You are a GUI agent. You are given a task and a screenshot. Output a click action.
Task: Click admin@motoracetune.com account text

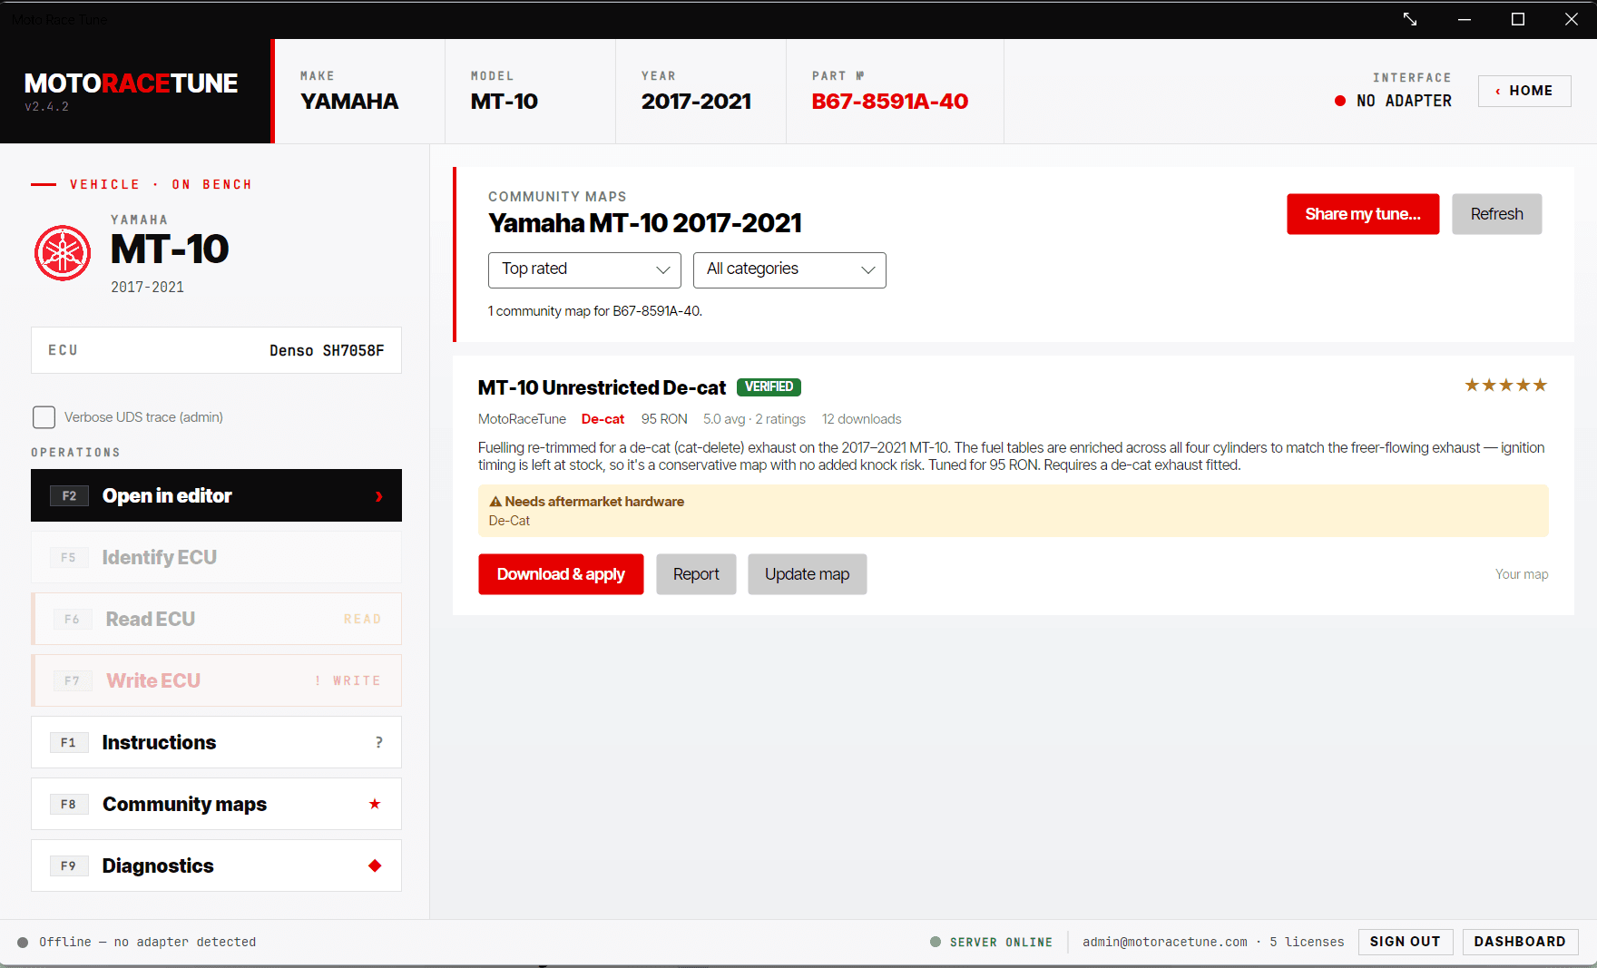coord(1164,942)
